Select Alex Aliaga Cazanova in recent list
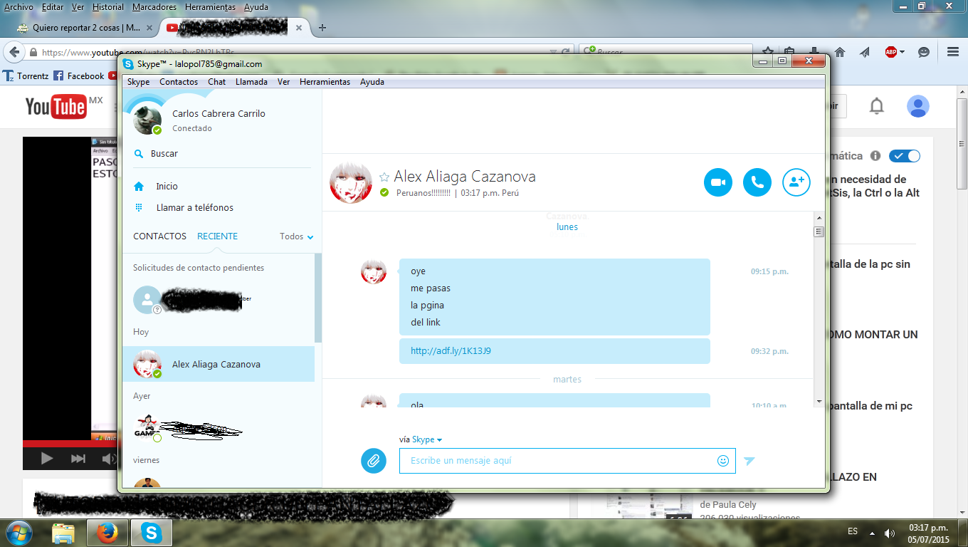 [219, 364]
